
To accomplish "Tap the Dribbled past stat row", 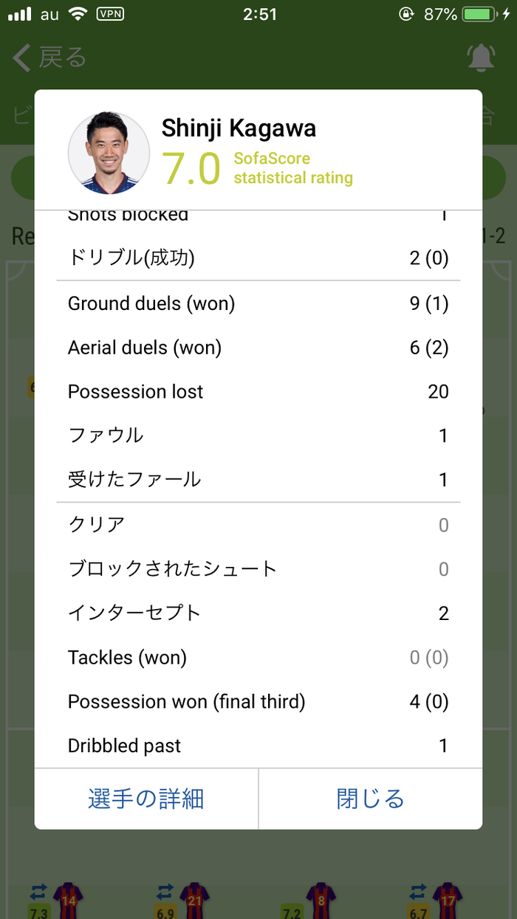I will (258, 746).
